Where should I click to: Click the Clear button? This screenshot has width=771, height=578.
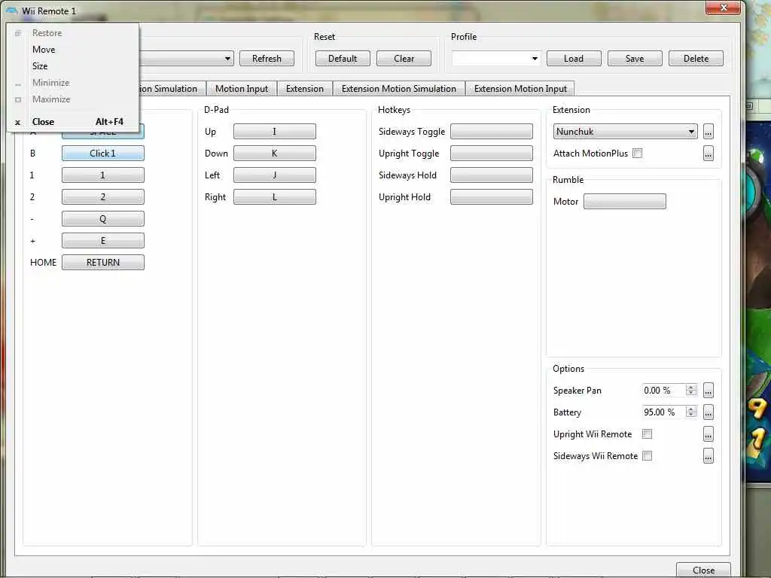pos(404,59)
